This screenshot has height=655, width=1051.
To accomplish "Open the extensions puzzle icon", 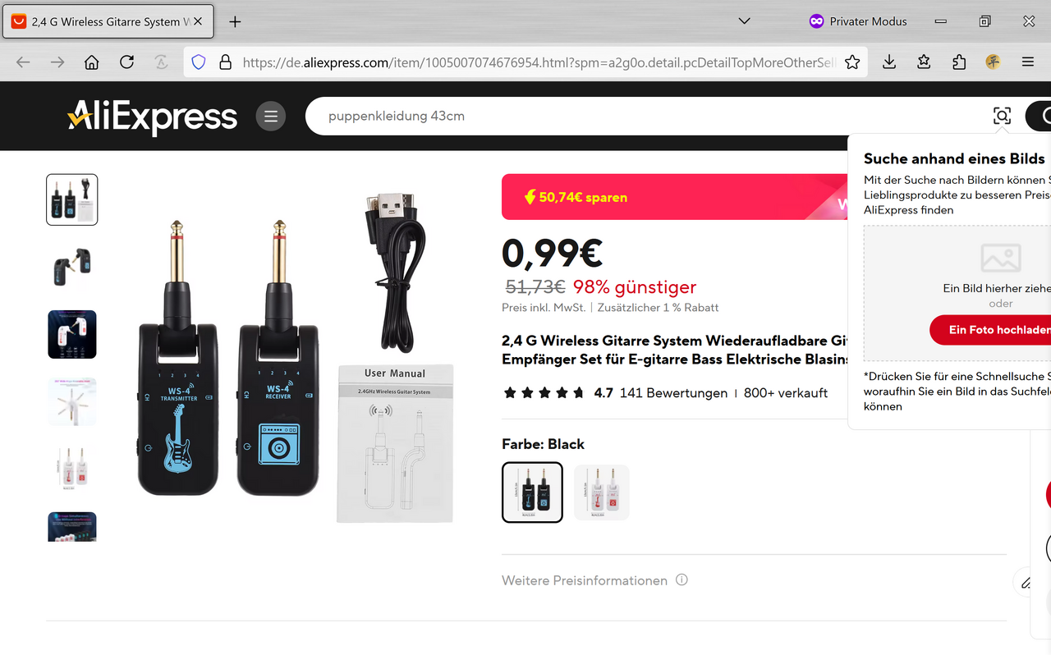I will click(x=959, y=62).
